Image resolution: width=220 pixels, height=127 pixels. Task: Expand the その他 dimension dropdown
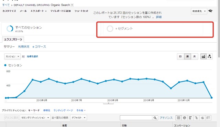[81, 110]
